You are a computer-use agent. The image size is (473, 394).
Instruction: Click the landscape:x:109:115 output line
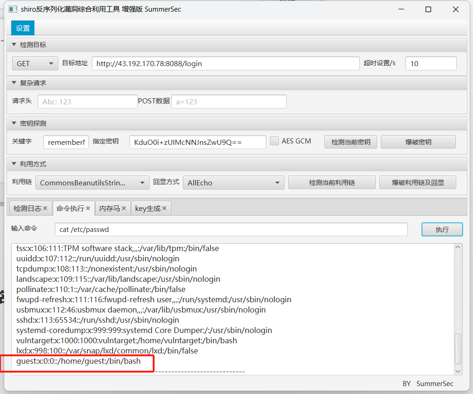coord(118,279)
